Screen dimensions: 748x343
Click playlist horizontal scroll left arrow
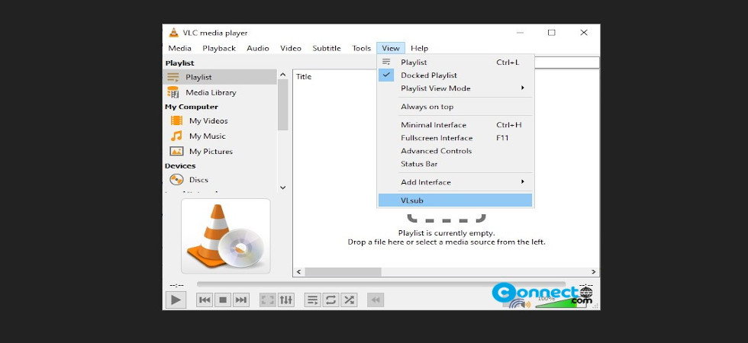tap(298, 271)
